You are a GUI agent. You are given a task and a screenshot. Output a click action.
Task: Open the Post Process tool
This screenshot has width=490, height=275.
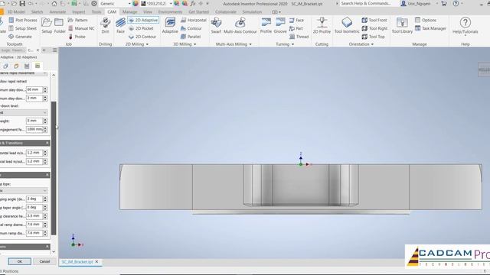[22, 20]
